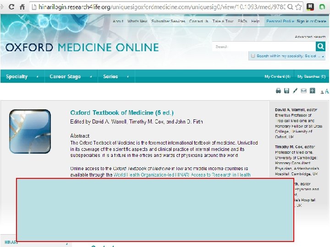Click the browser address bar URL
Image resolution: width=330 pixels, height=247 pixels.
[162, 7]
